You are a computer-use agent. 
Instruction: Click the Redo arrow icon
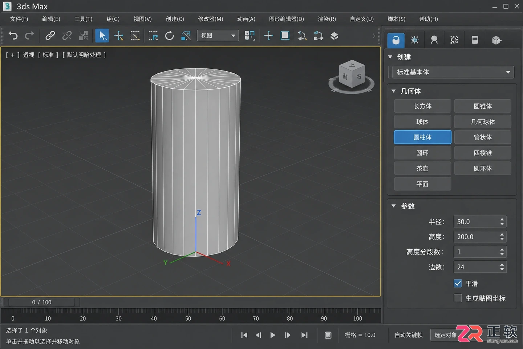29,36
